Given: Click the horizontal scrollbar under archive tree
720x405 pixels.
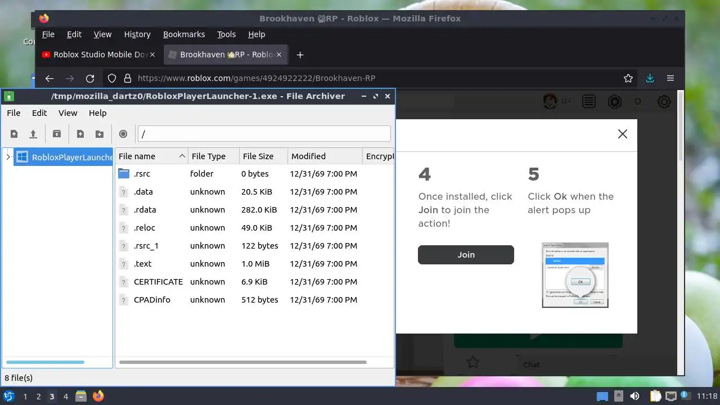Looking at the screenshot, I should (45, 362).
